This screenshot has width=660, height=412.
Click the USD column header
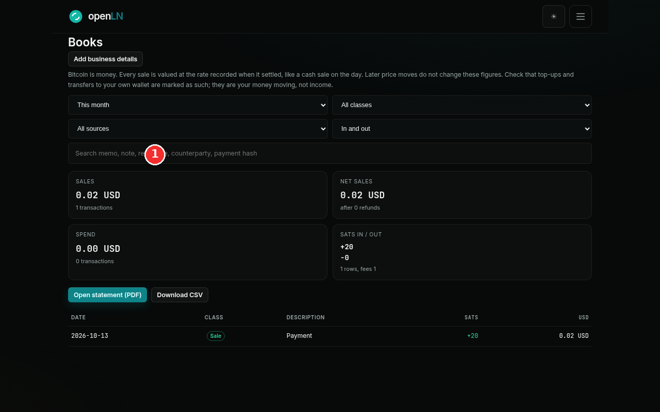584,317
